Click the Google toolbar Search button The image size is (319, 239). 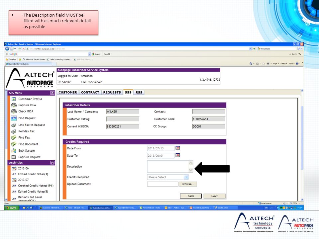click(x=96, y=54)
